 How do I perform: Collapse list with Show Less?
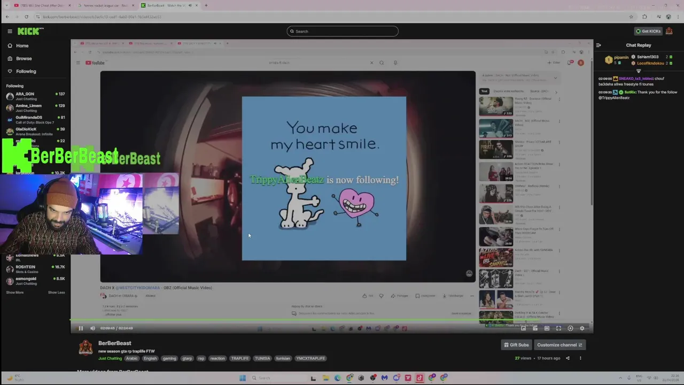pos(56,292)
